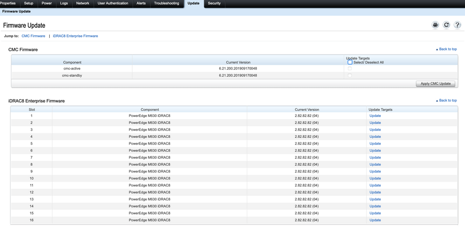Select the cmc-active component cell
The image size is (465, 237).
click(72, 69)
